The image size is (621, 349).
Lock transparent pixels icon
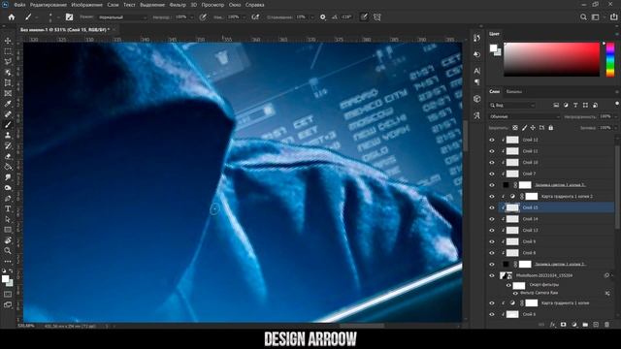click(515, 128)
